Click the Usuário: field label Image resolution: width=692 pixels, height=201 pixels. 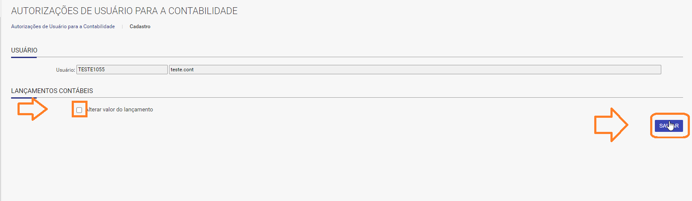click(x=66, y=70)
